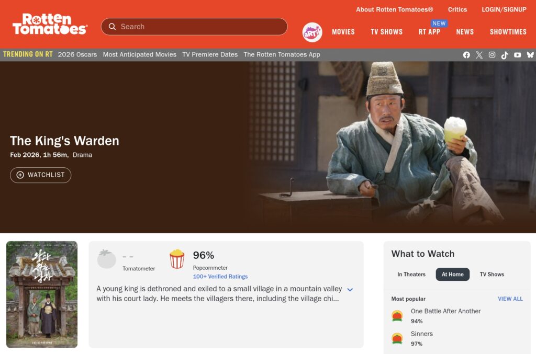Open the Instagram social icon
Viewport: 536px width, 354px height.
coord(492,54)
